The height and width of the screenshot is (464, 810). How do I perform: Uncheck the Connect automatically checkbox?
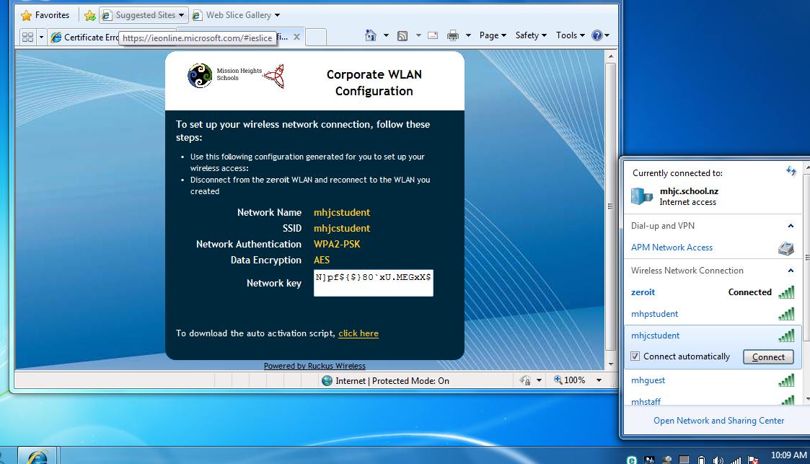point(635,356)
